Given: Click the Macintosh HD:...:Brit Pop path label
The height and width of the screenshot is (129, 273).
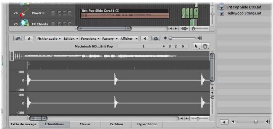Looking at the screenshot, I should [x=94, y=46].
